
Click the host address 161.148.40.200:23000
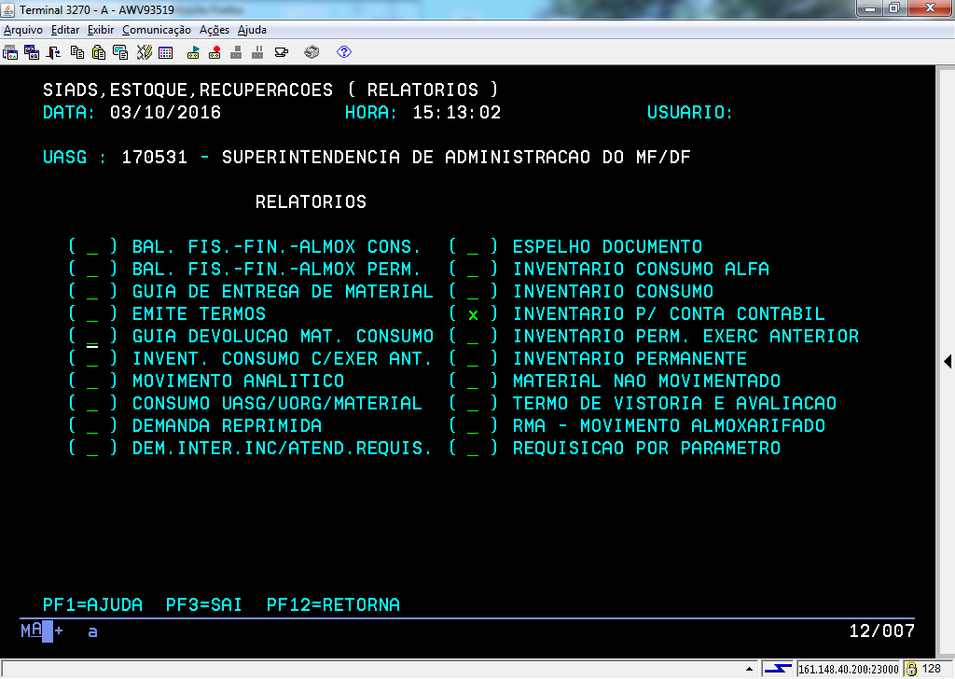coord(849,669)
